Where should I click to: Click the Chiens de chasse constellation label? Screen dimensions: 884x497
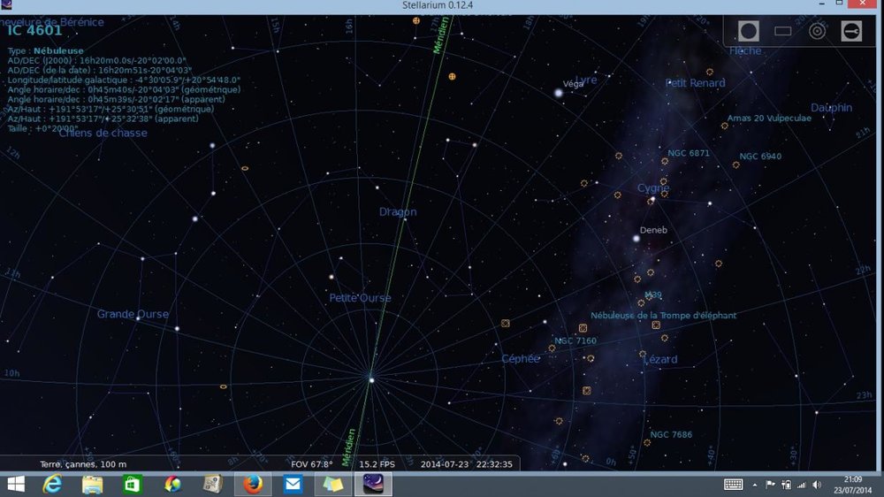[103, 134]
